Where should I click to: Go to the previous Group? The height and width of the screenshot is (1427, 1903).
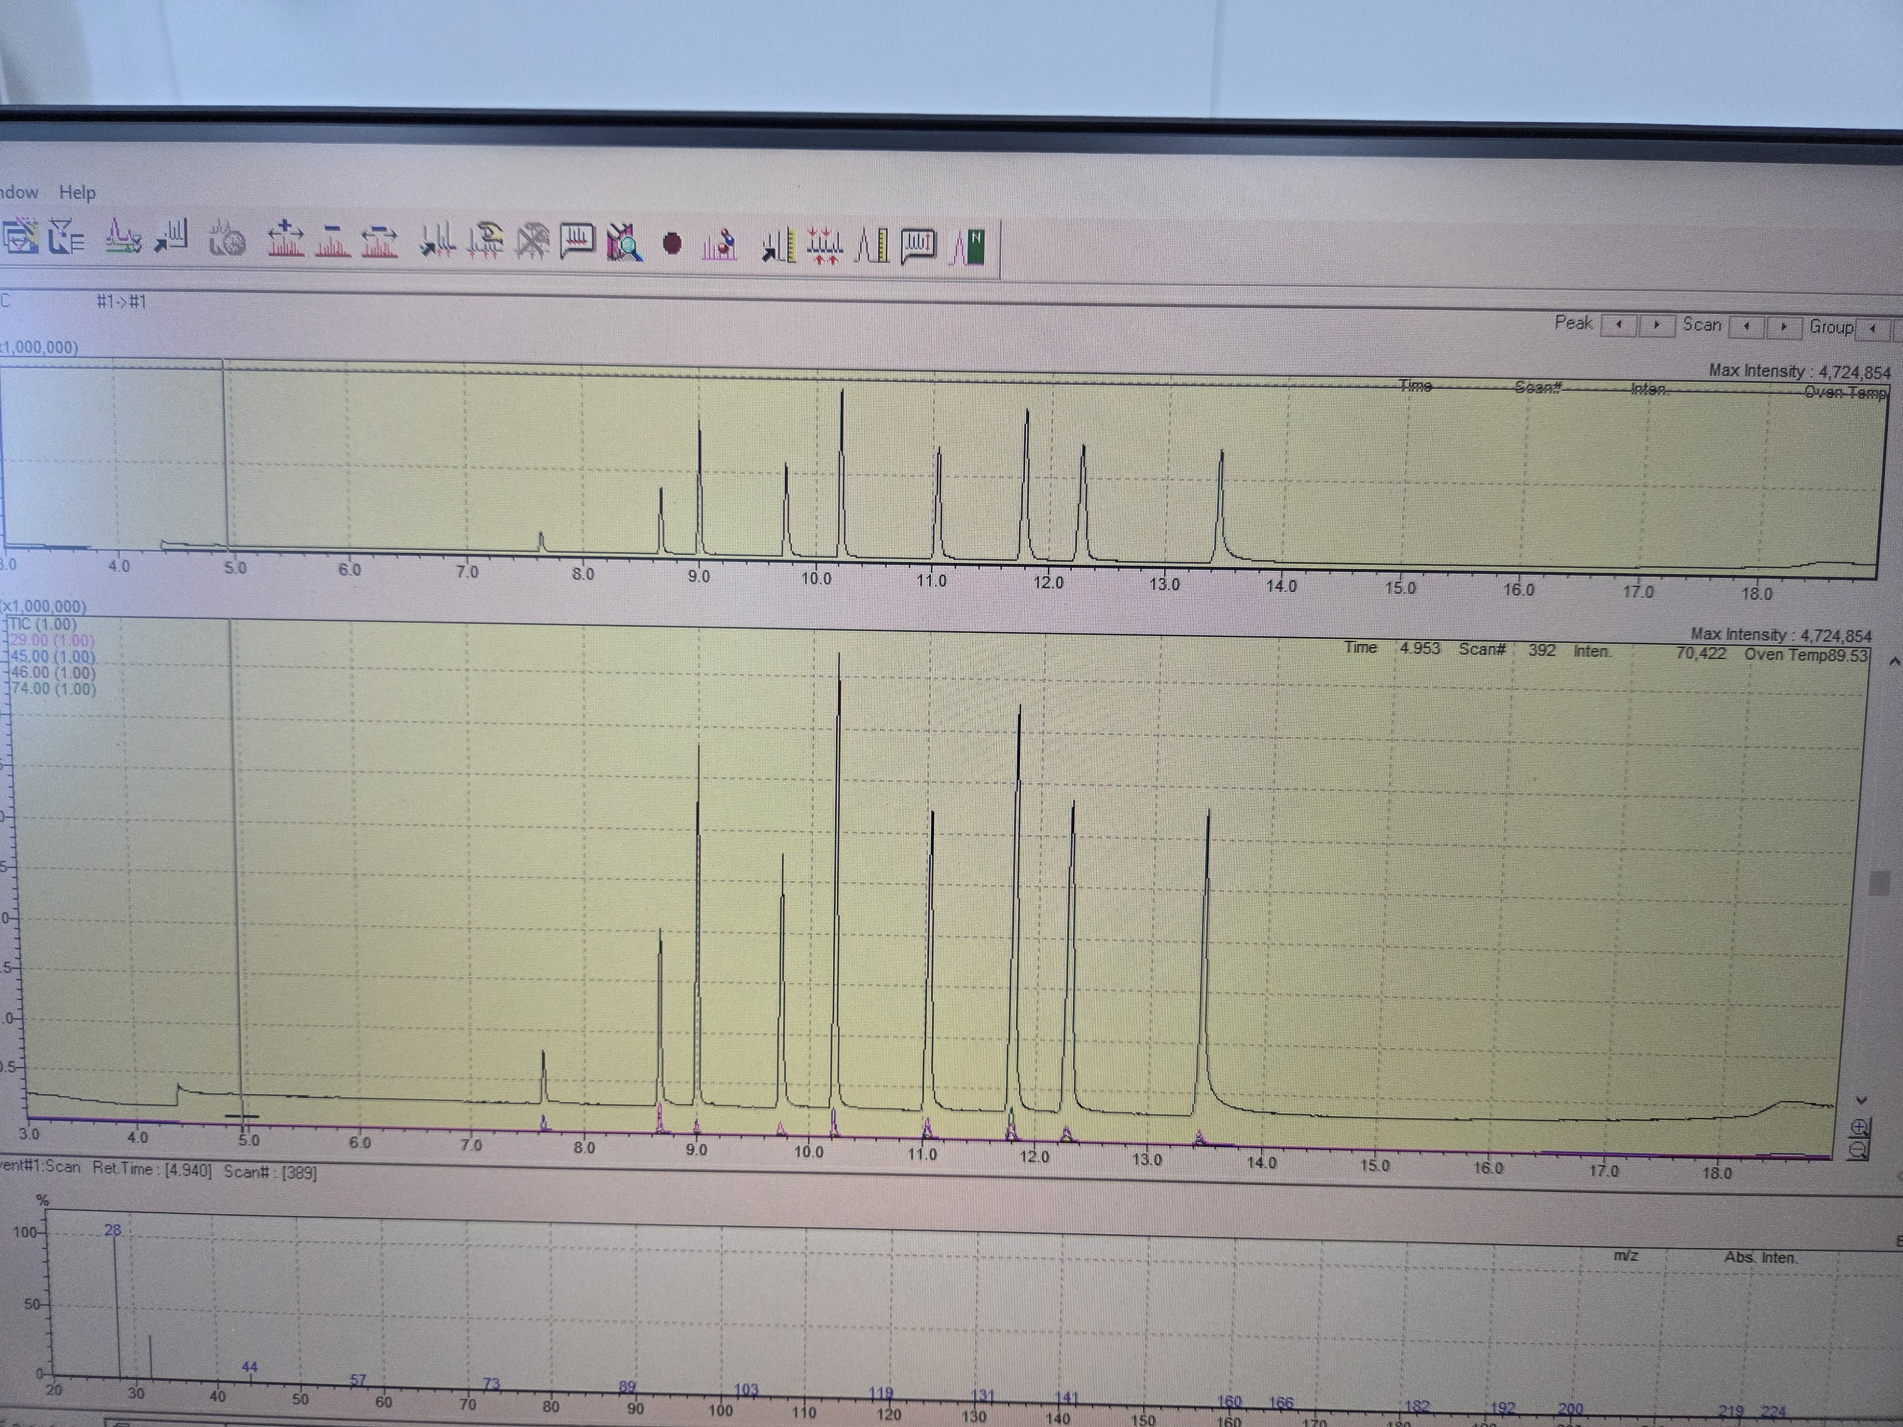pos(1872,329)
